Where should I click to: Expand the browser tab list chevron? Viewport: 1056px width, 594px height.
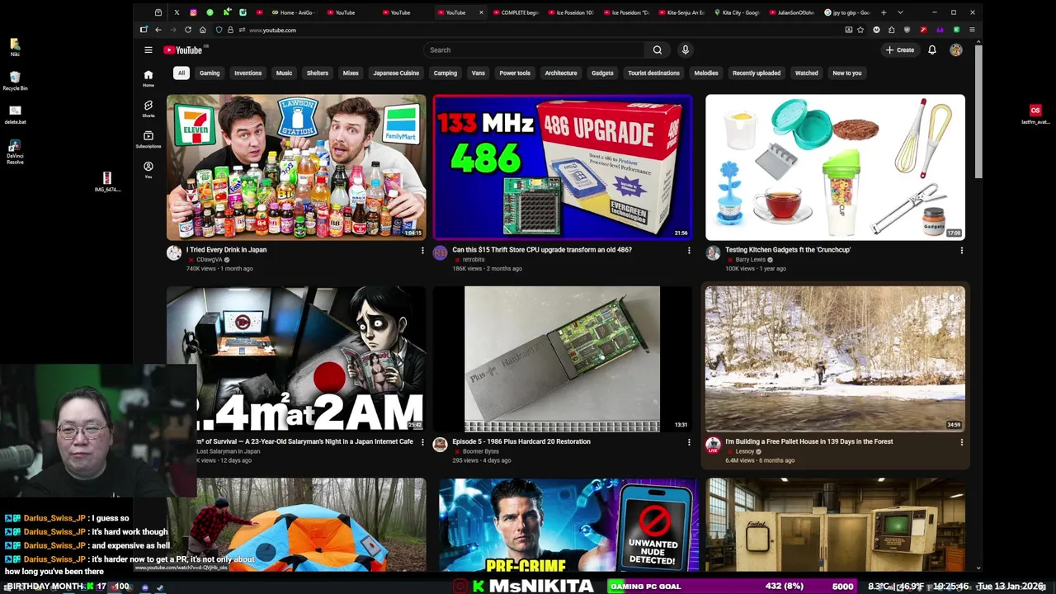900,12
